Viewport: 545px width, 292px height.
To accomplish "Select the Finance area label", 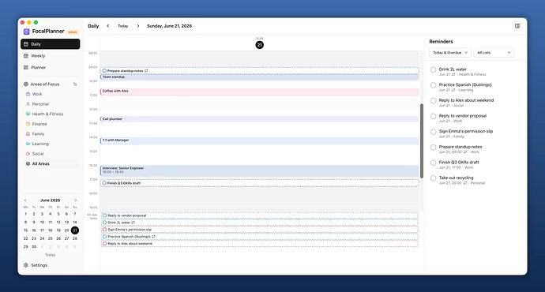I will pos(39,124).
